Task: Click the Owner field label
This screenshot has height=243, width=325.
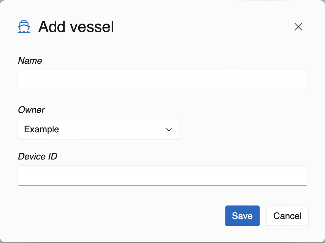Action: (x=31, y=110)
